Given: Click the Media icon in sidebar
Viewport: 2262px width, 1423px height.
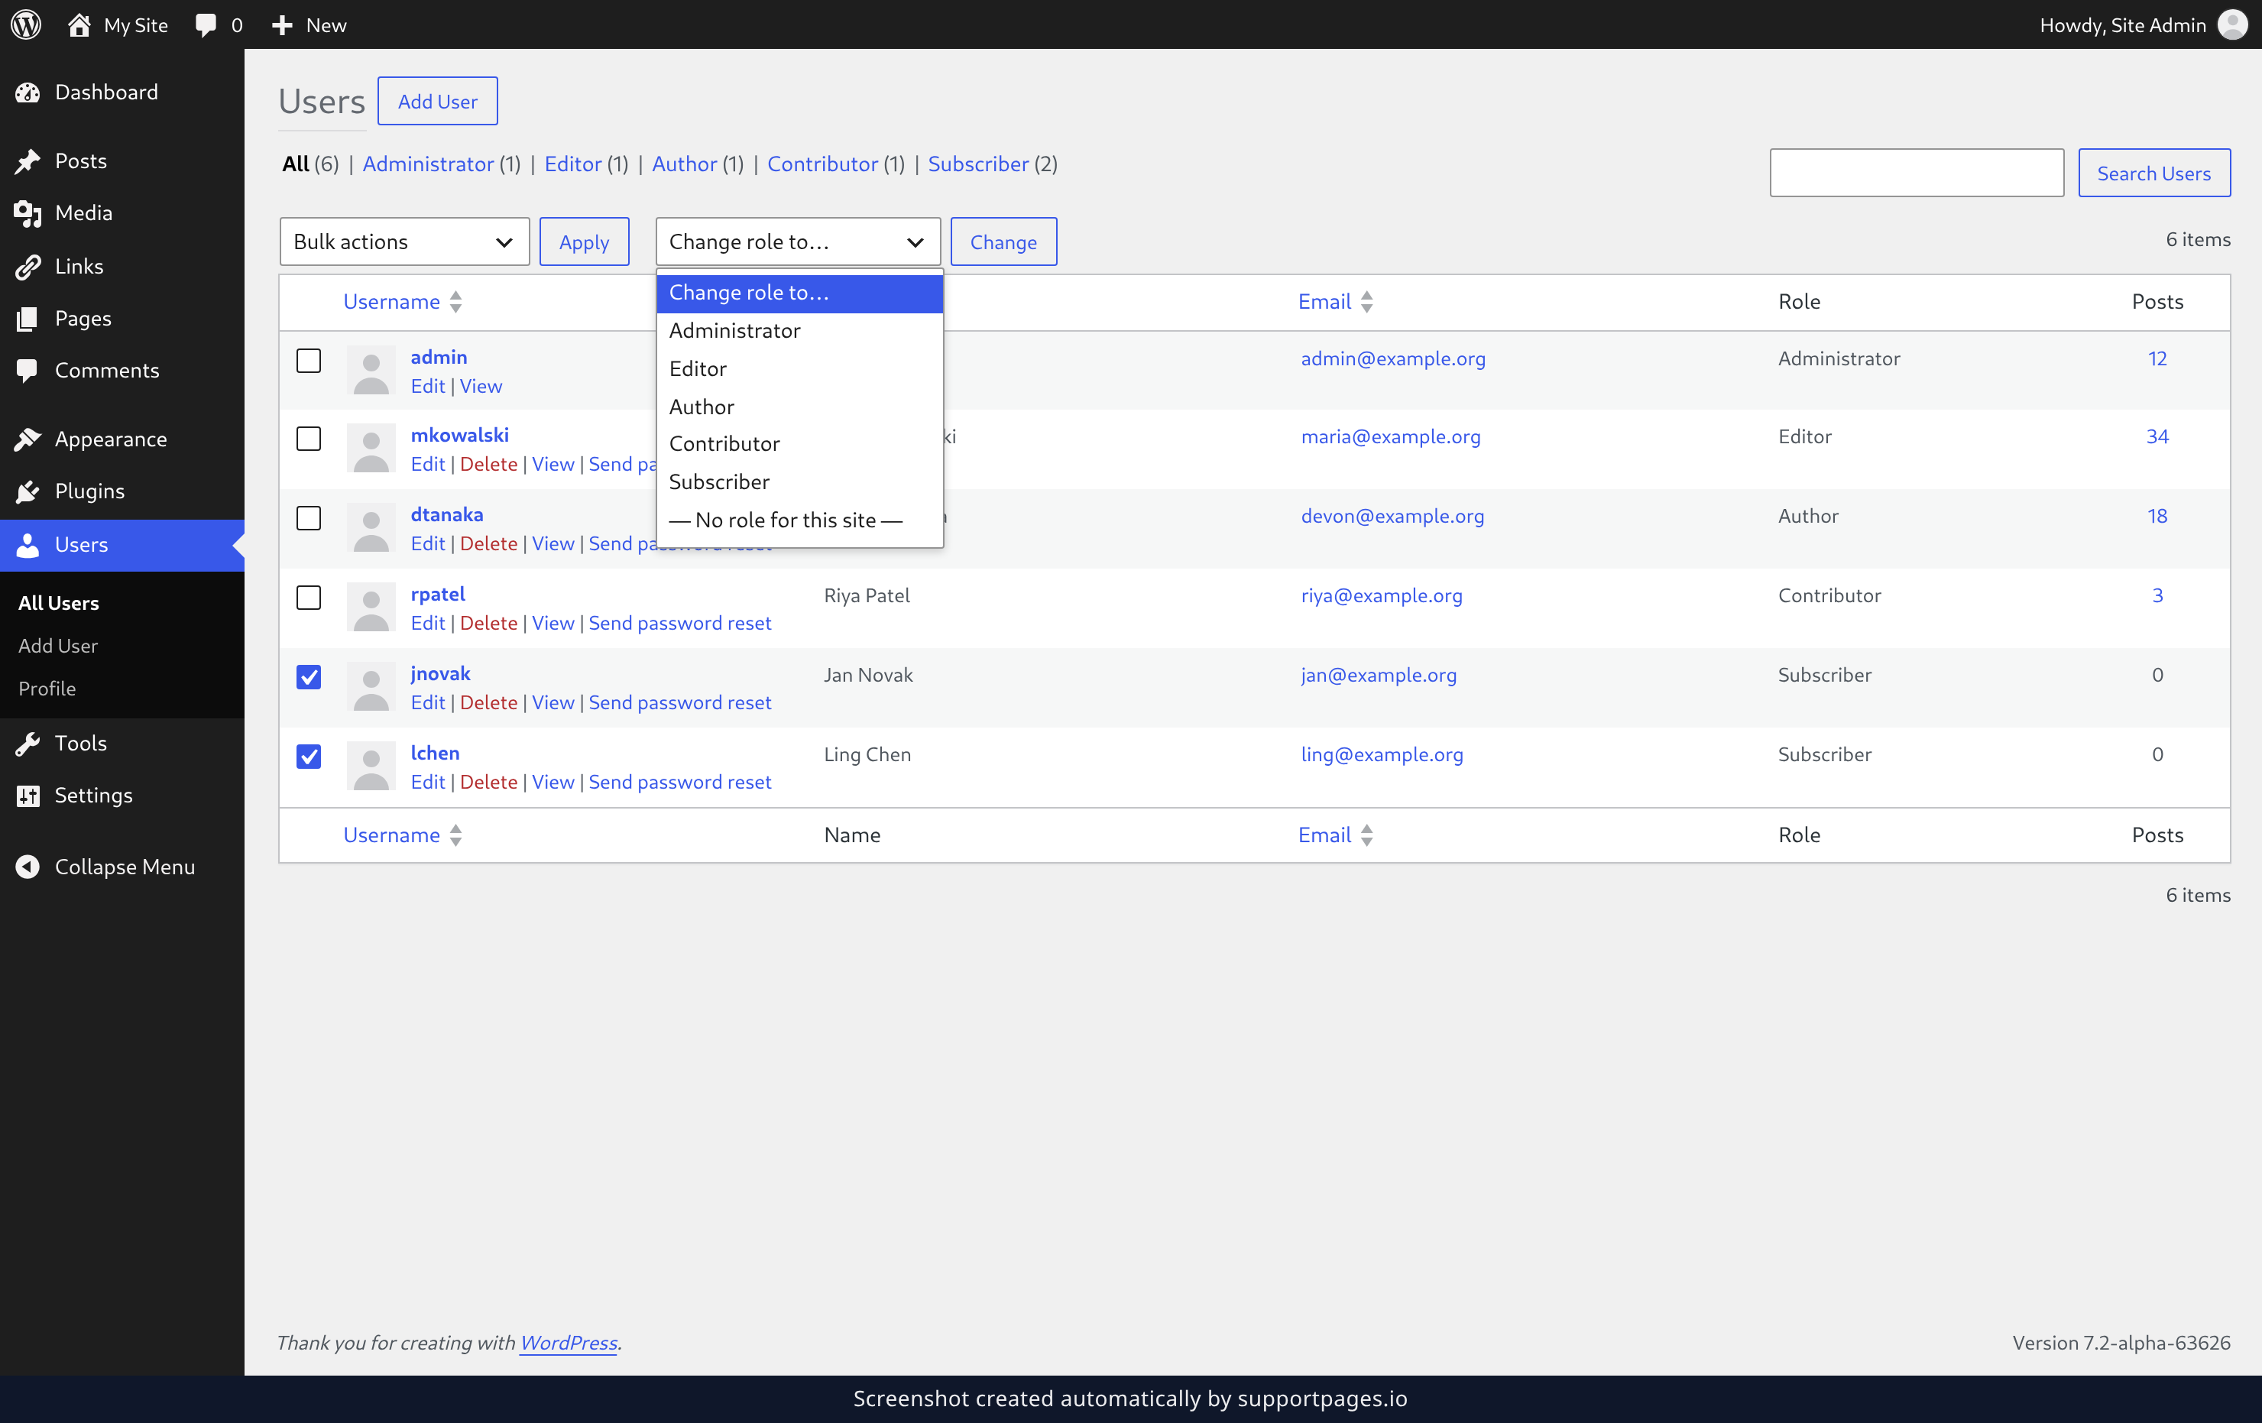Looking at the screenshot, I should tap(28, 213).
